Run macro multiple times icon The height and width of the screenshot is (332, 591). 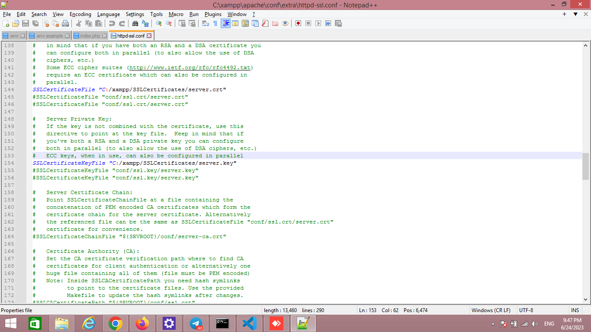[328, 23]
